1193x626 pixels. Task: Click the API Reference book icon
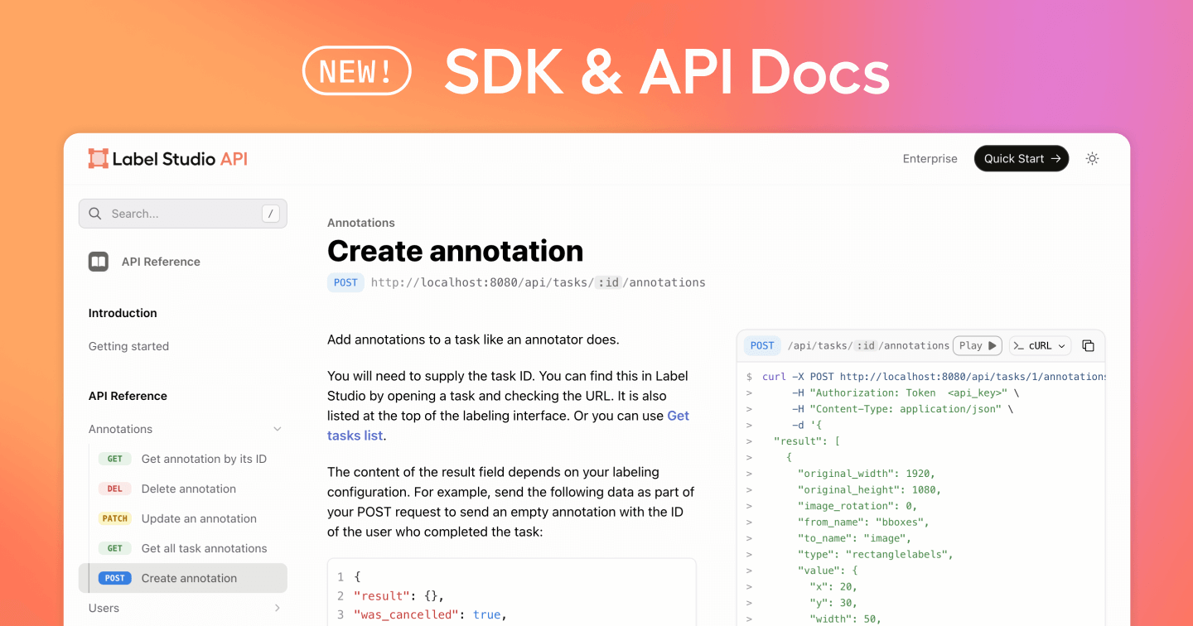(98, 261)
